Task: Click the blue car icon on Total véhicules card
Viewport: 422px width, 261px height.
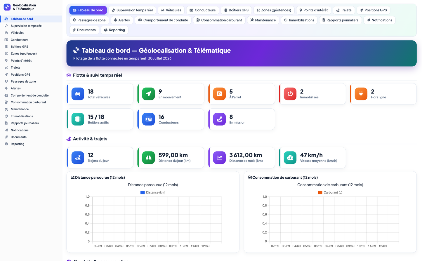Action: click(78, 94)
